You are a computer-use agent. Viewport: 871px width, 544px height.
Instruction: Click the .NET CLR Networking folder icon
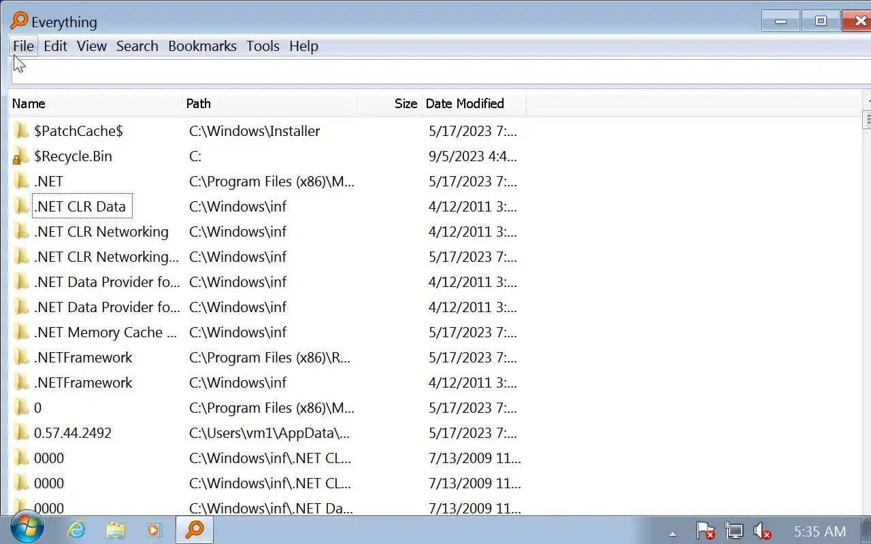click(x=21, y=232)
